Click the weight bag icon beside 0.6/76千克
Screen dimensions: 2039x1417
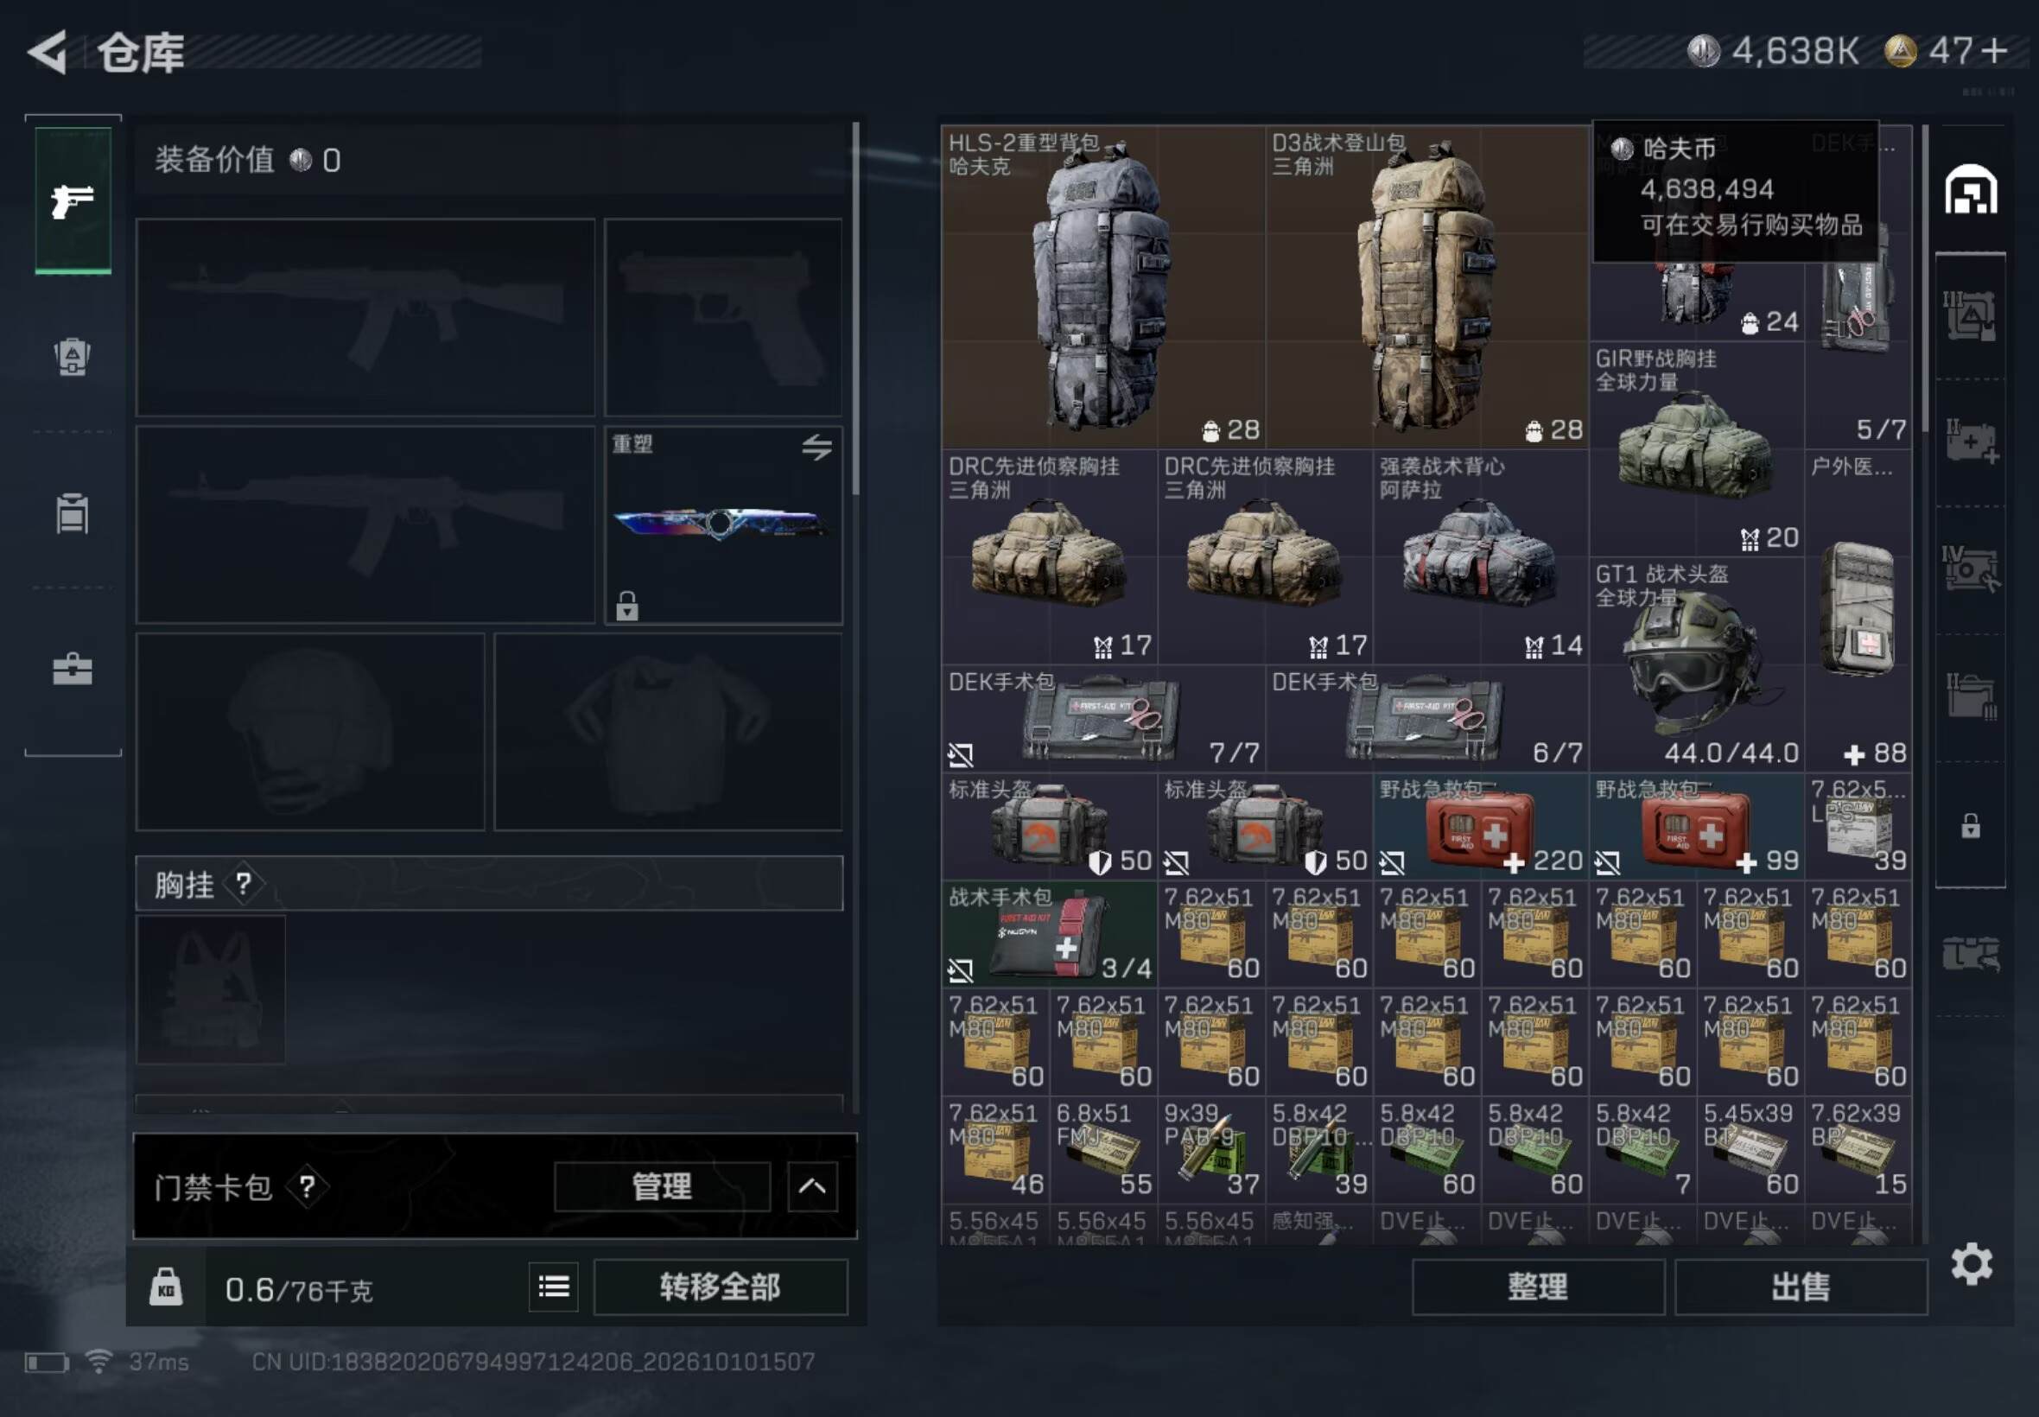click(x=166, y=1287)
